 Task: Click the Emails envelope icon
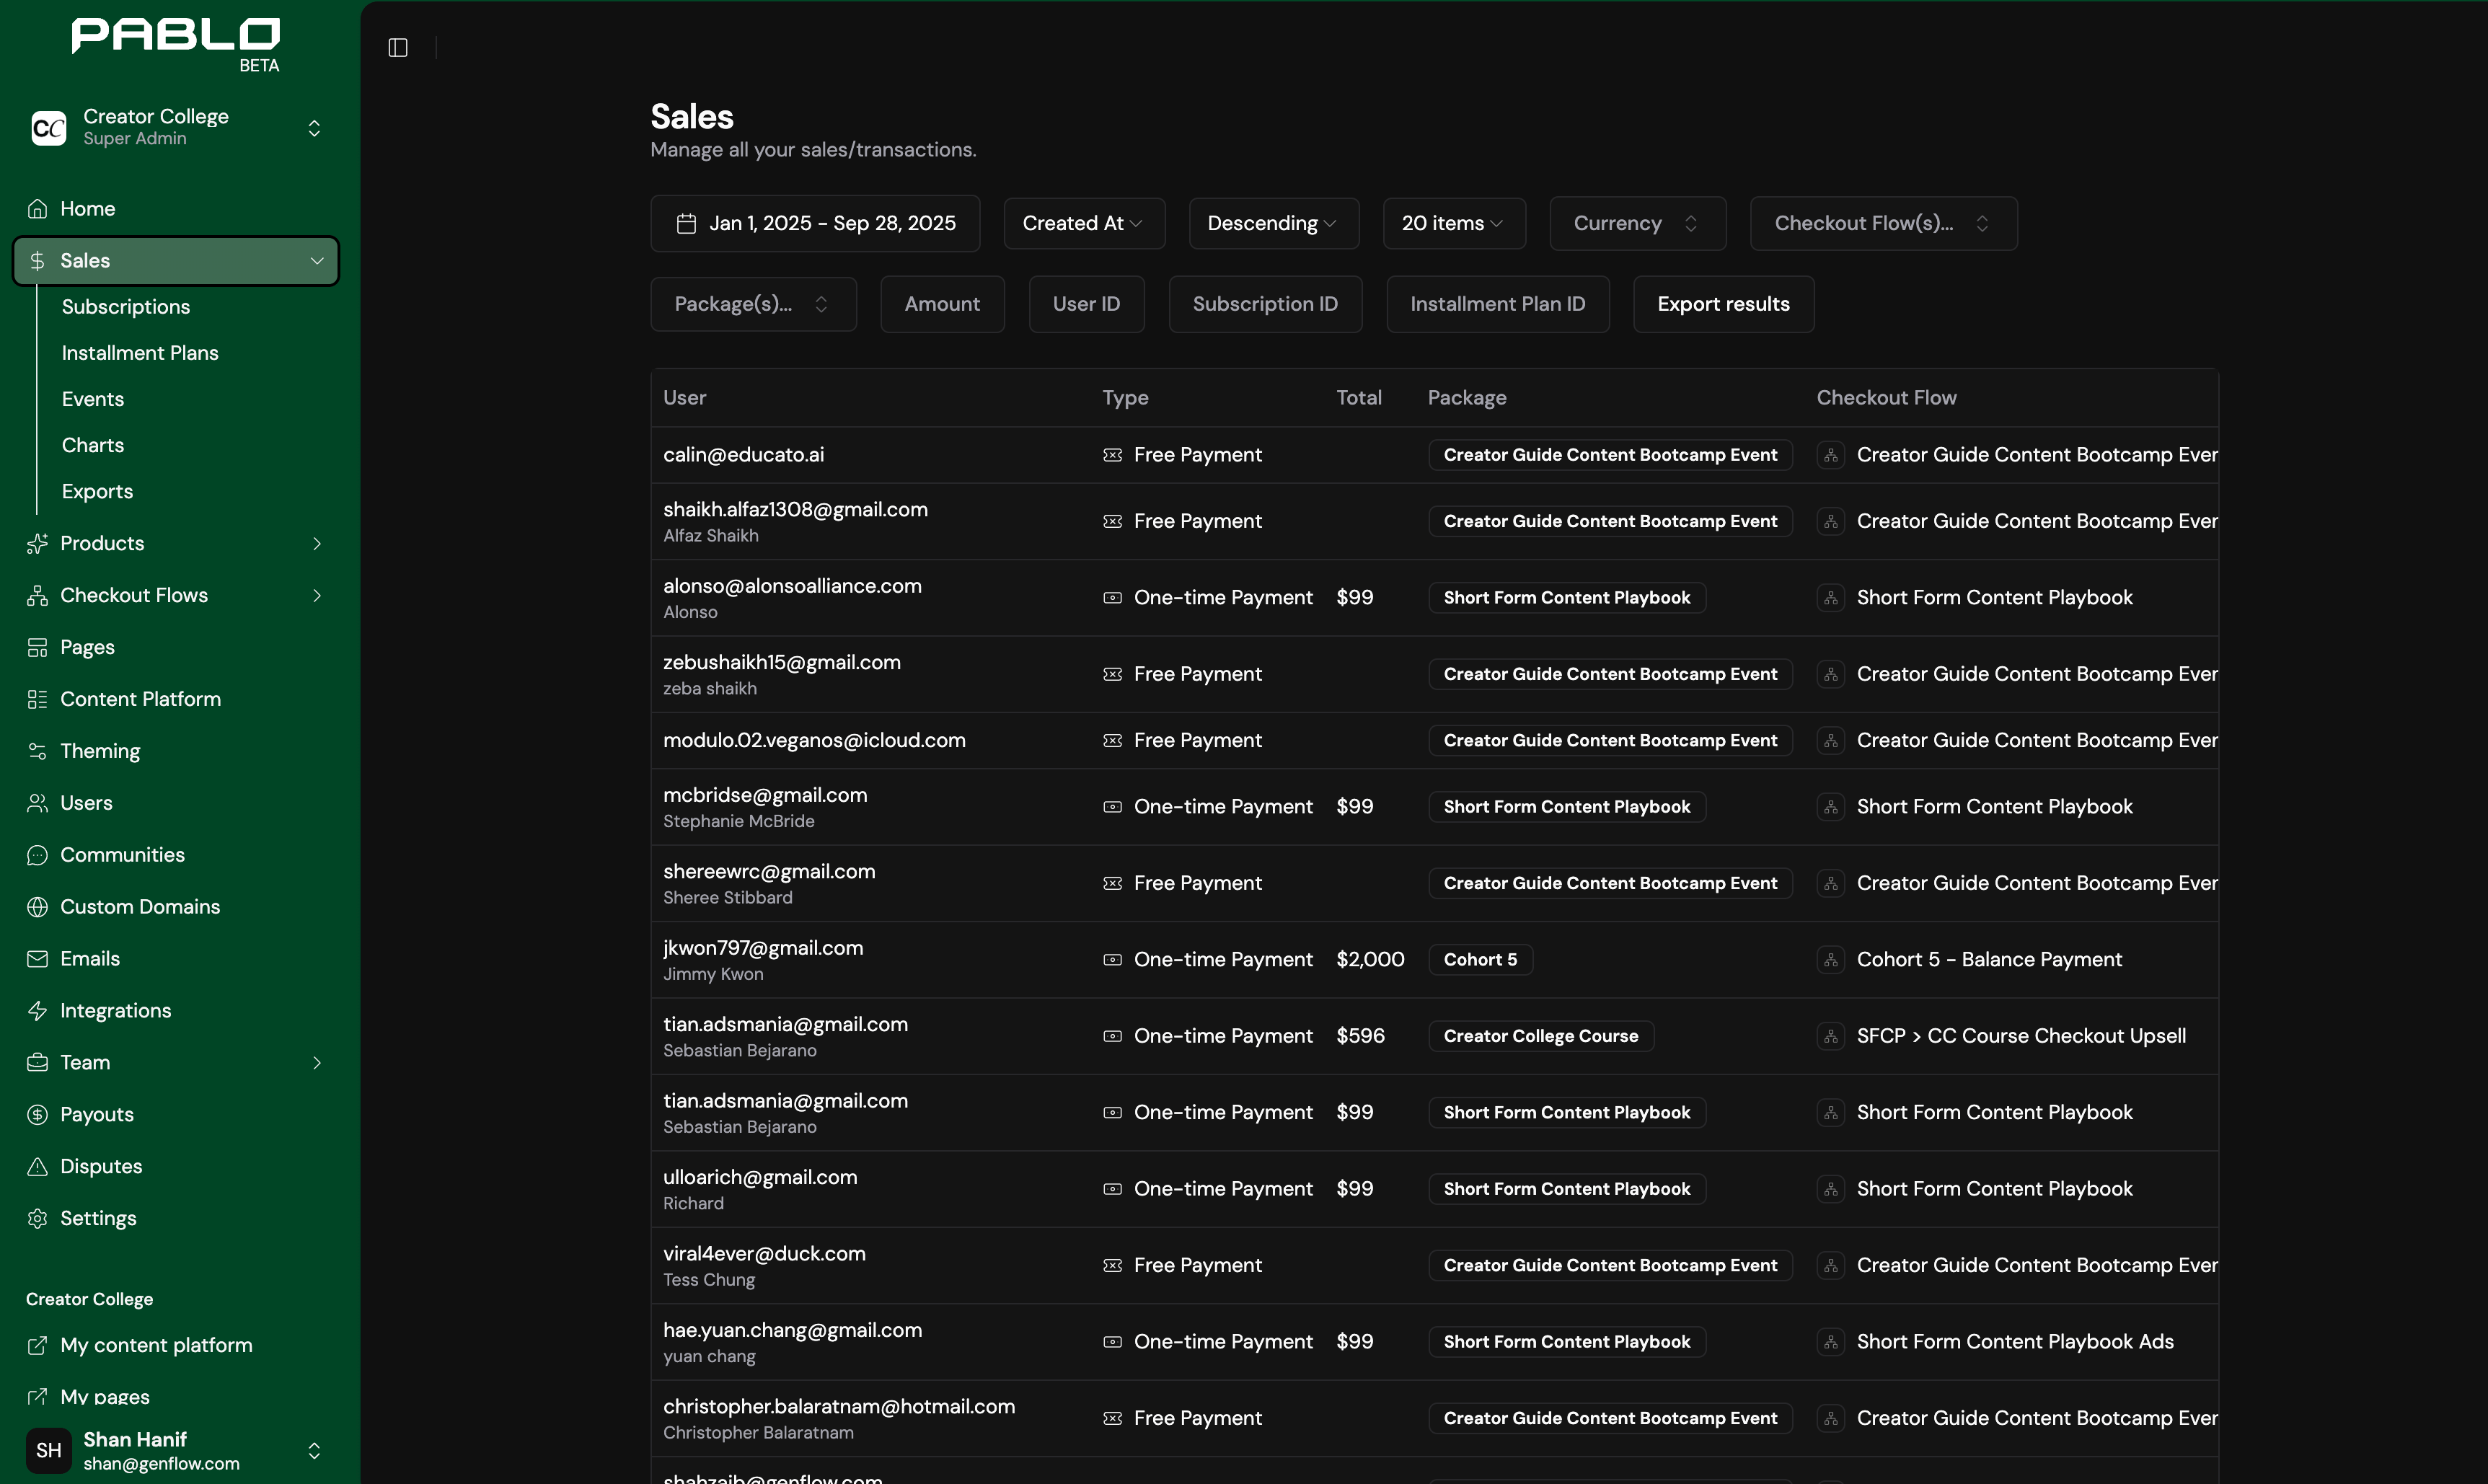(37, 959)
